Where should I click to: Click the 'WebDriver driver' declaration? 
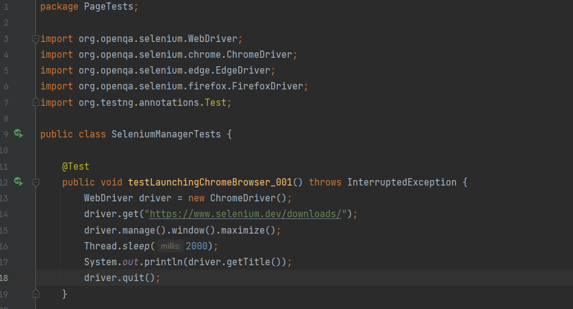coord(127,198)
